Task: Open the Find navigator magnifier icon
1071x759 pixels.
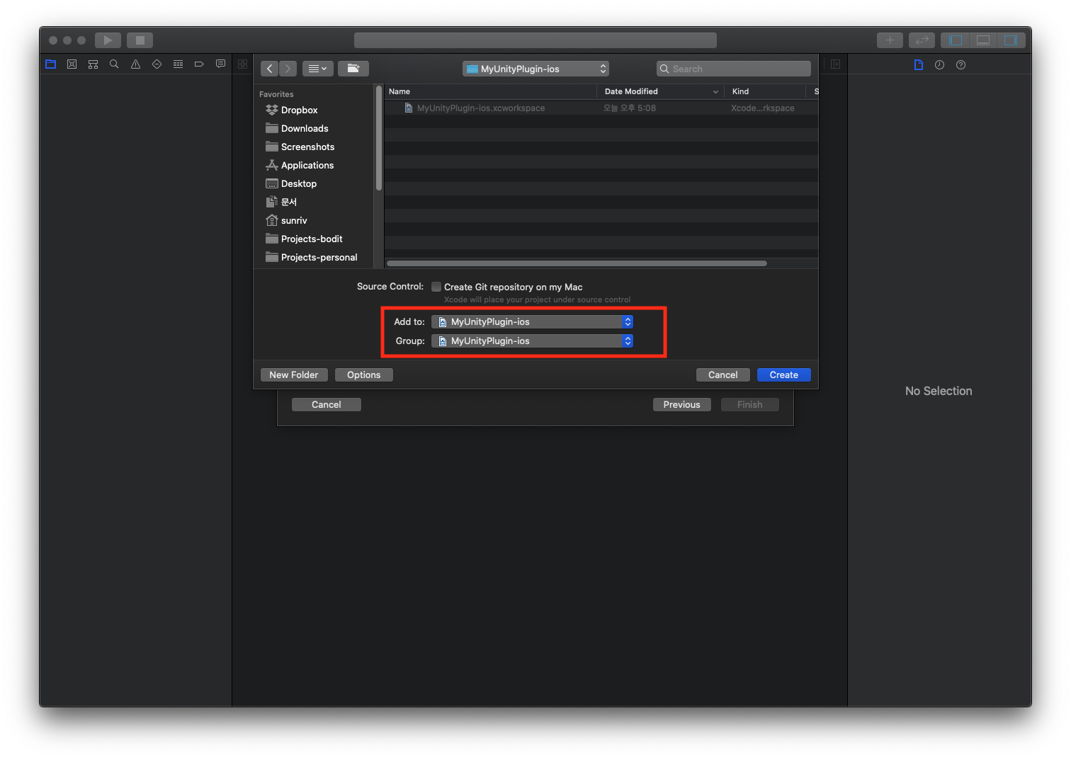Action: (114, 64)
